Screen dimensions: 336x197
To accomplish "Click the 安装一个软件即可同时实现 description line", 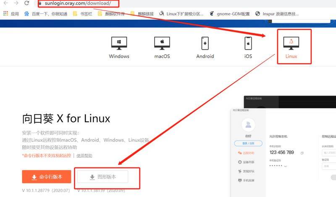I will tap(50, 133).
